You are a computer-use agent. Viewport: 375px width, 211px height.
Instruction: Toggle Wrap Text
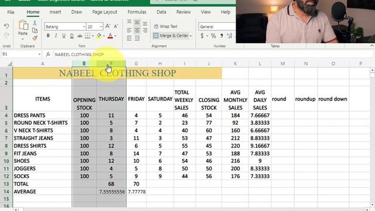(x=165, y=26)
